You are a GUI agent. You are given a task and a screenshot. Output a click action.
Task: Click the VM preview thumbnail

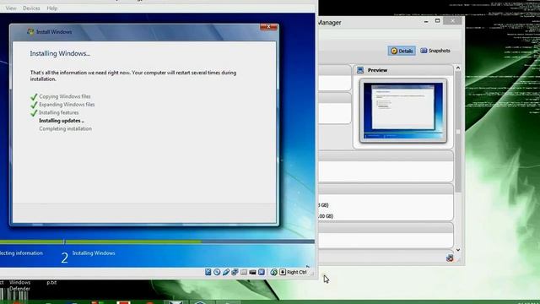point(403,111)
